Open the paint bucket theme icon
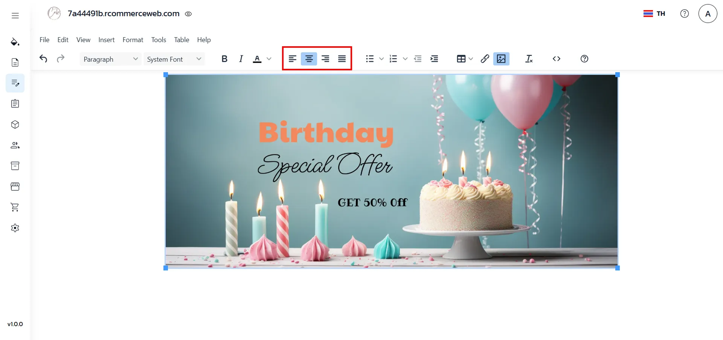The image size is (723, 340). pyautogui.click(x=15, y=42)
